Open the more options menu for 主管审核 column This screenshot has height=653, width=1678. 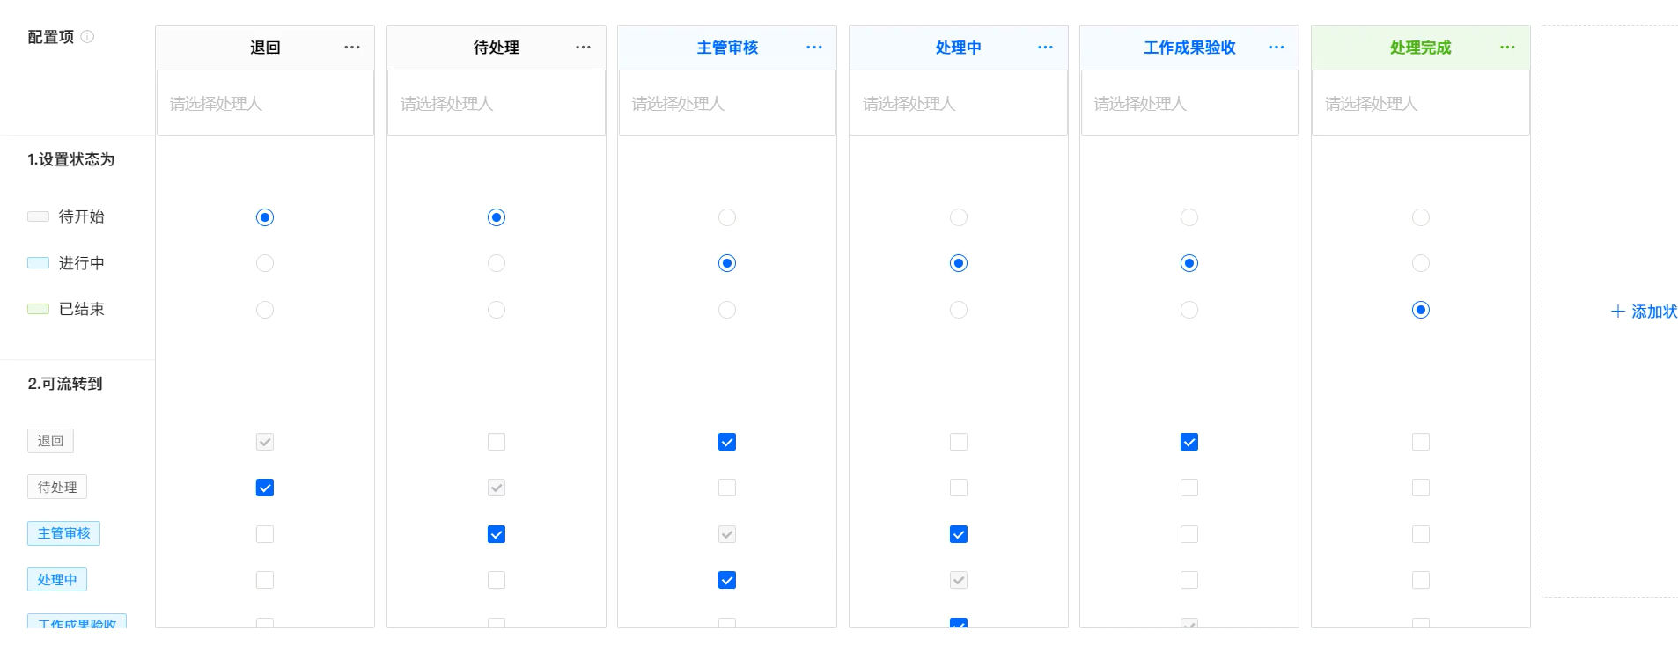[814, 48]
